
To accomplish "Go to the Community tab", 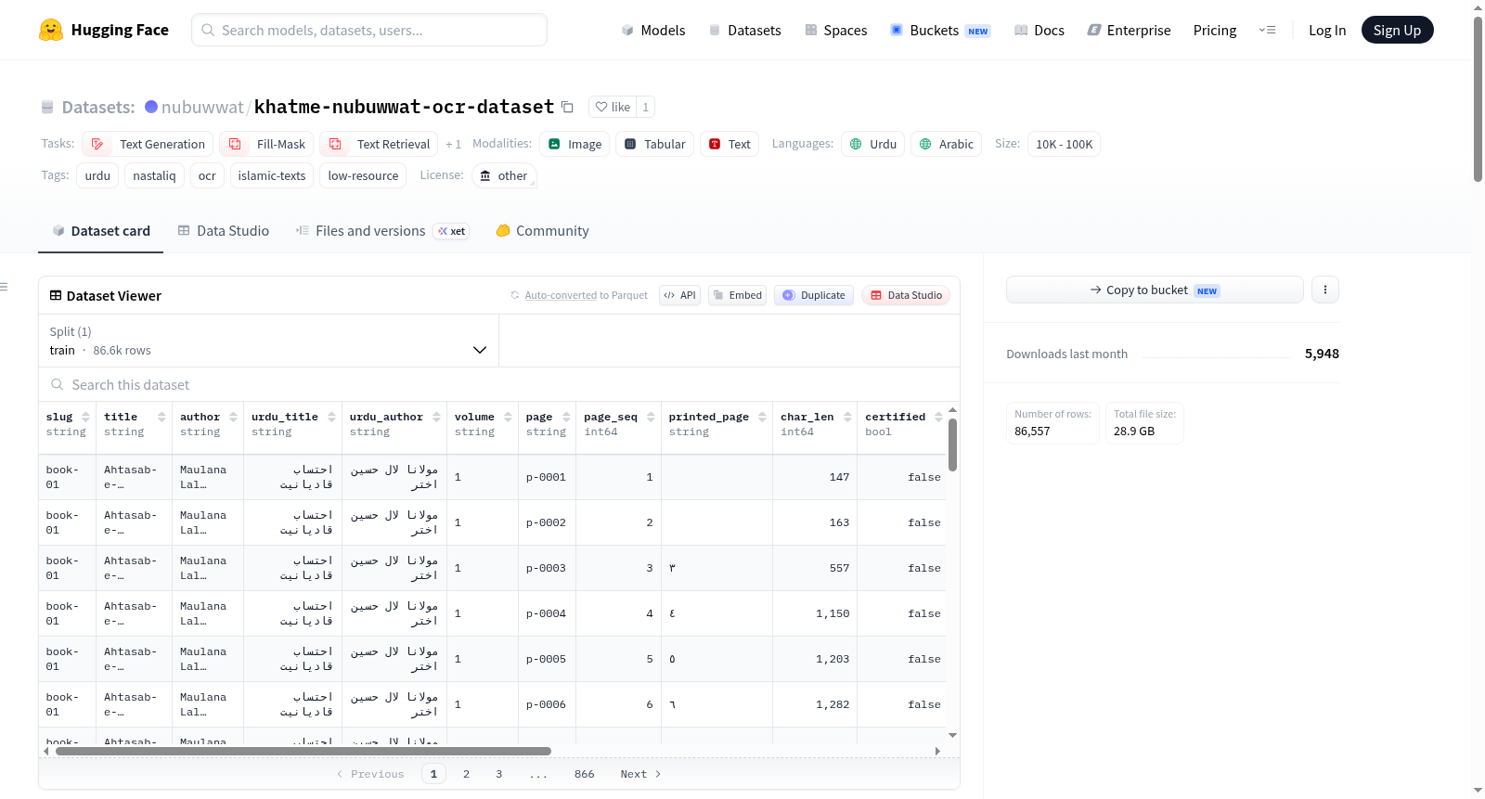I will [542, 231].
